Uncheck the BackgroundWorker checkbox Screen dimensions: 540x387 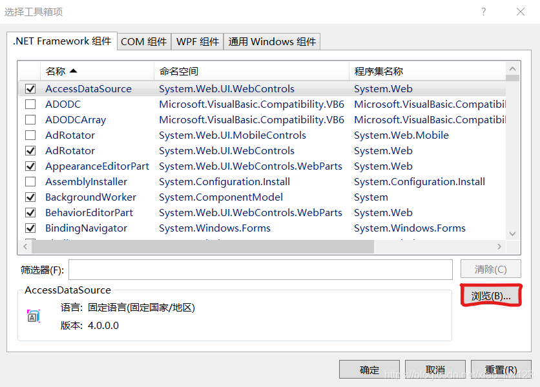pyautogui.click(x=30, y=197)
